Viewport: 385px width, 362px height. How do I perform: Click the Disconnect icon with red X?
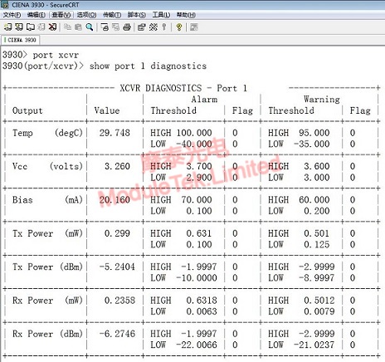click(52, 27)
